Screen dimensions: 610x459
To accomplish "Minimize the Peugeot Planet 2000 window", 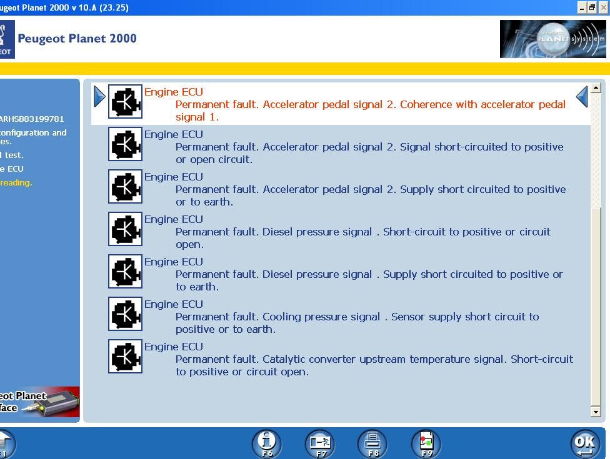I will tap(582, 7).
